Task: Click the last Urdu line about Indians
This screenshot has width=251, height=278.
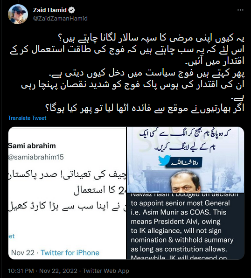Action: click(145, 107)
